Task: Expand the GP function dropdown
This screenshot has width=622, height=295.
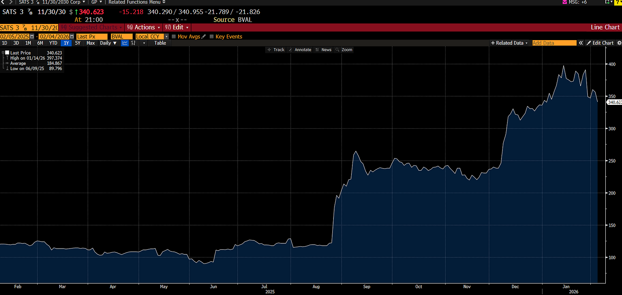Action: [x=100, y=2]
